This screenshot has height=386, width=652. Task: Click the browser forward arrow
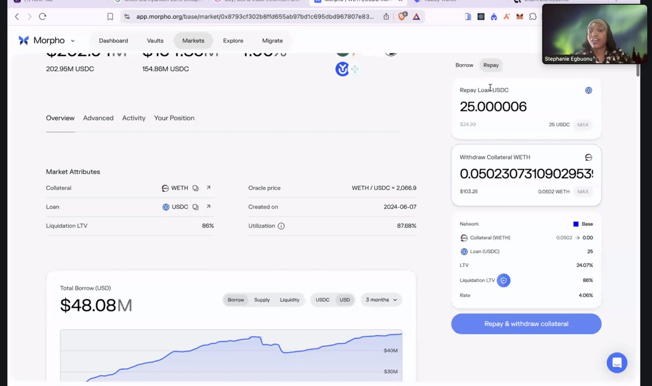pos(29,17)
